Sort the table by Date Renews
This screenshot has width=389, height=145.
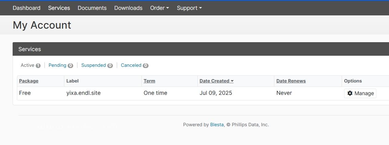[291, 81]
